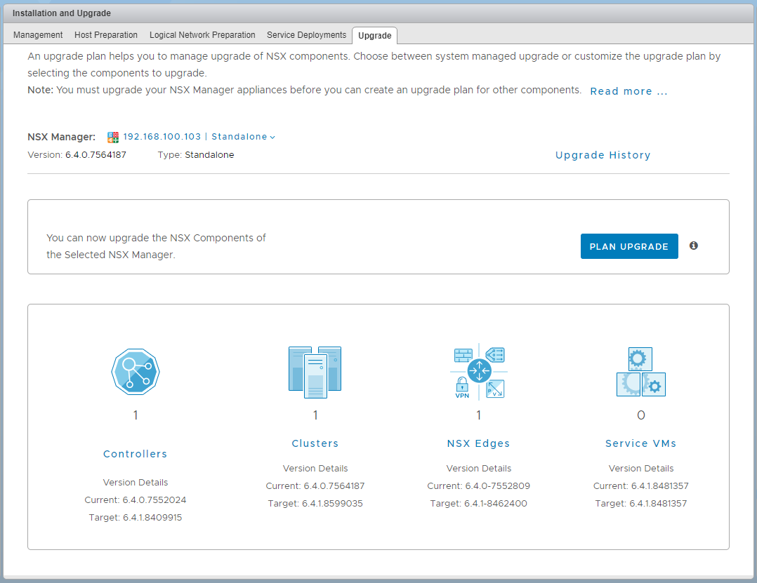Expand the NSX Manager Standalone dropdown

(x=199, y=137)
